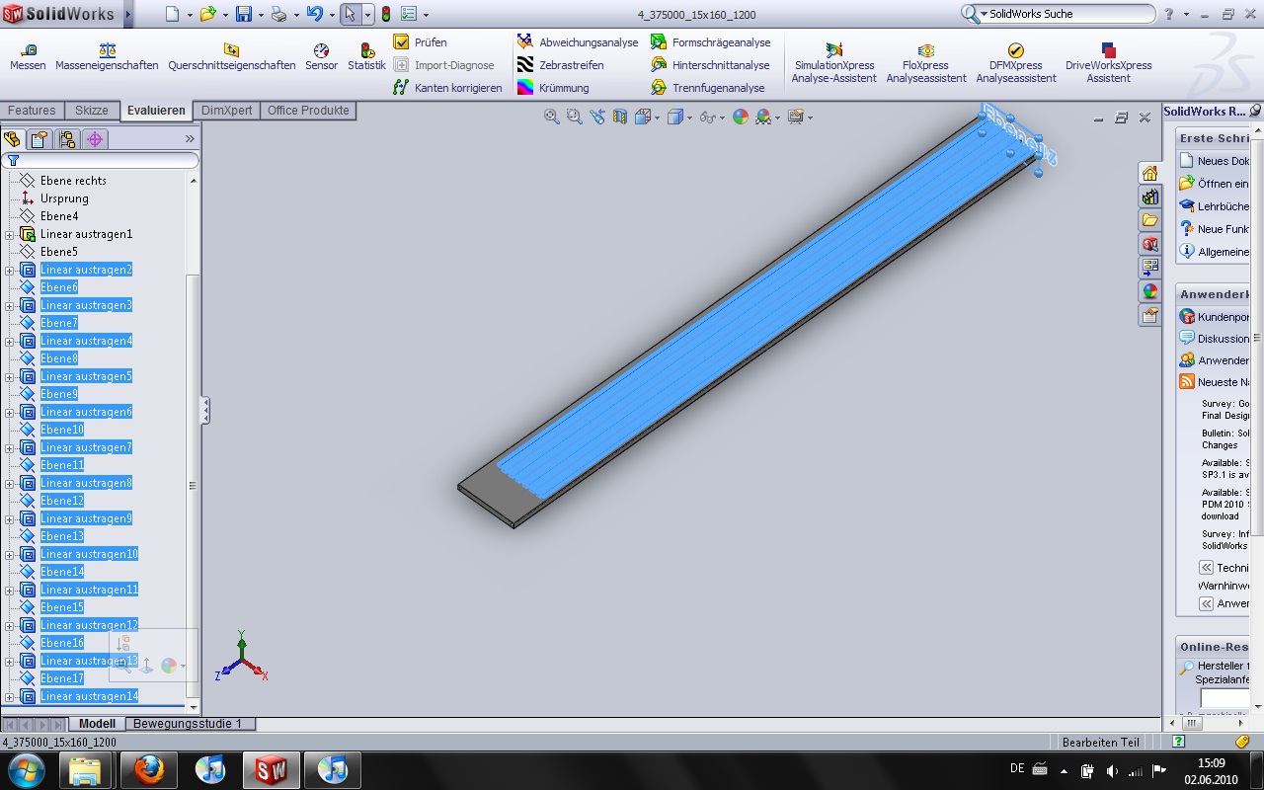This screenshot has width=1264, height=790.
Task: Open Querschnittseigenschaften section properties
Action: click(x=231, y=57)
